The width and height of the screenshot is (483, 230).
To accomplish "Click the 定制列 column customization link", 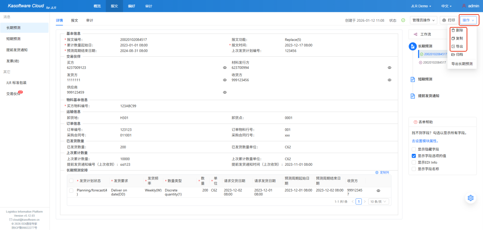I will coord(382,172).
